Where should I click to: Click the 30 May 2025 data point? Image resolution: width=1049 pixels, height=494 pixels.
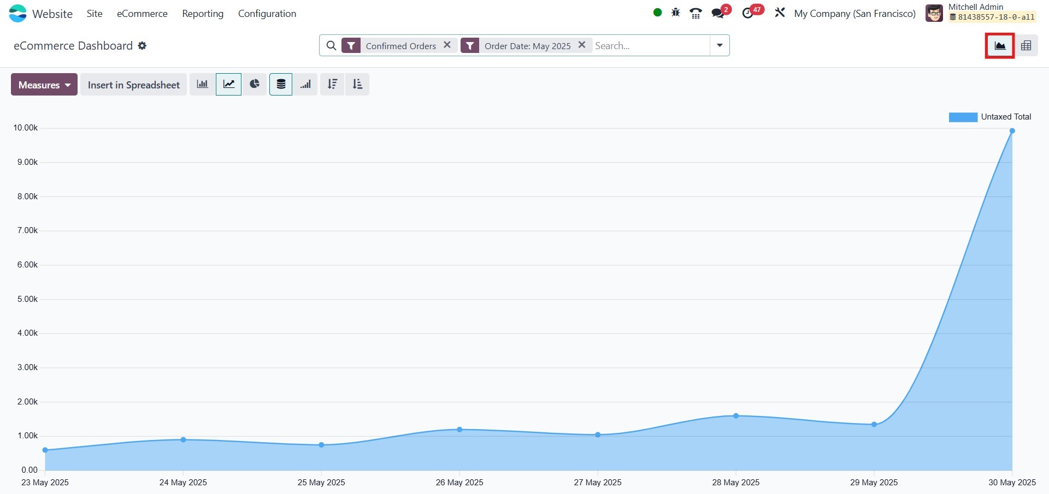(1012, 131)
